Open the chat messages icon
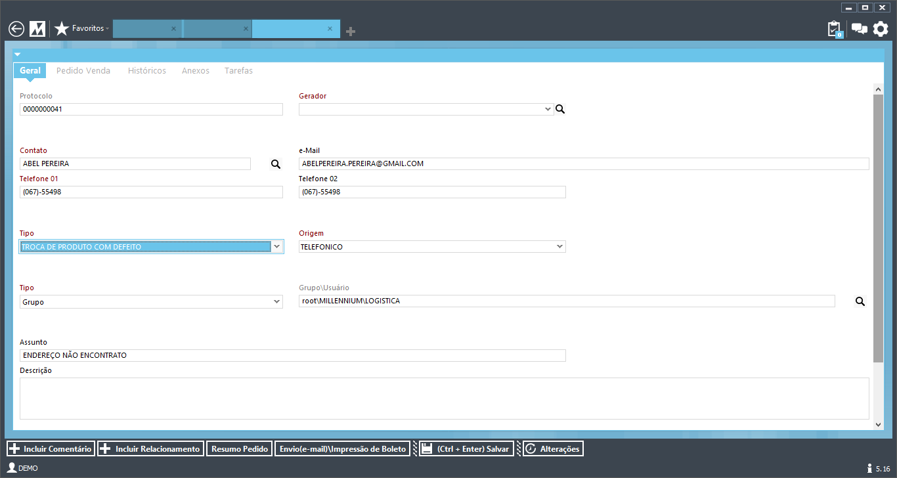The width and height of the screenshot is (897, 478). pos(859,29)
